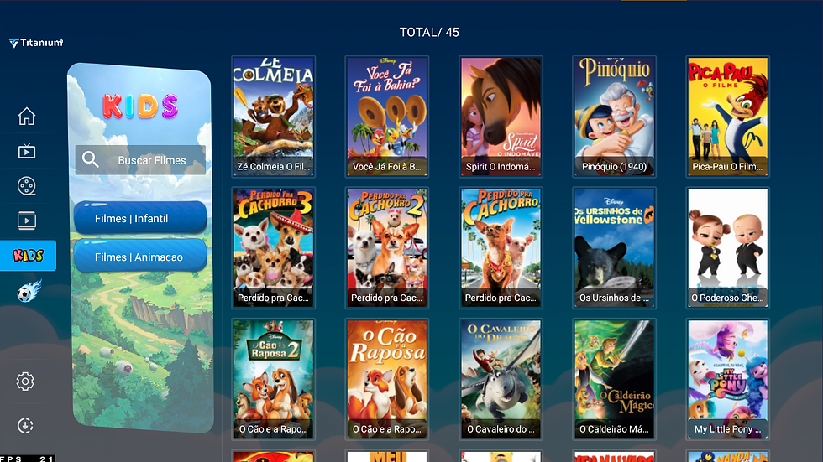Open the Pica-Pau O Filme poster
The height and width of the screenshot is (462, 823).
[727, 117]
